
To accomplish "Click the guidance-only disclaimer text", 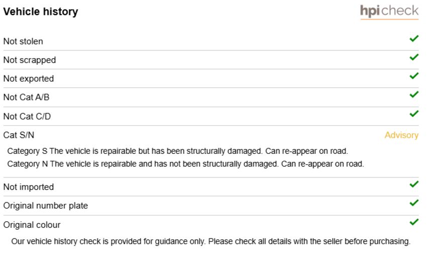I will 211,241.
